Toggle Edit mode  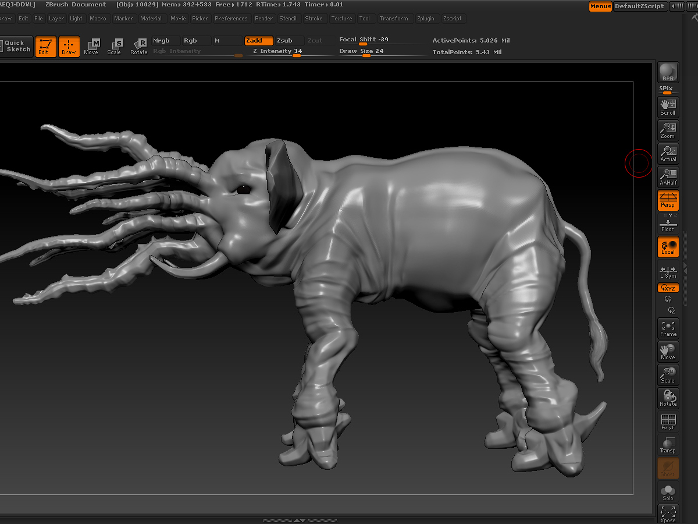point(45,47)
